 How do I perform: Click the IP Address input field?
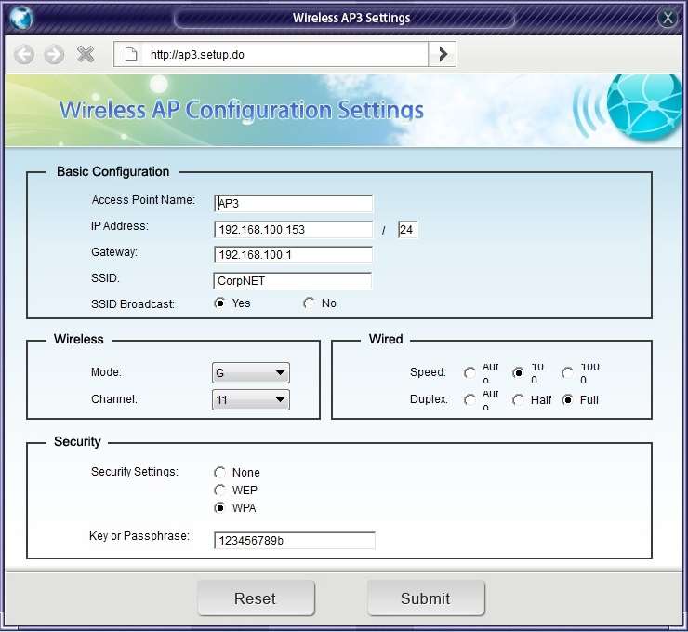pos(293,229)
